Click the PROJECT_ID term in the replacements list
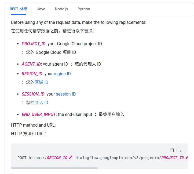Viewport: 194px width, 174px height. pyautogui.click(x=34, y=44)
